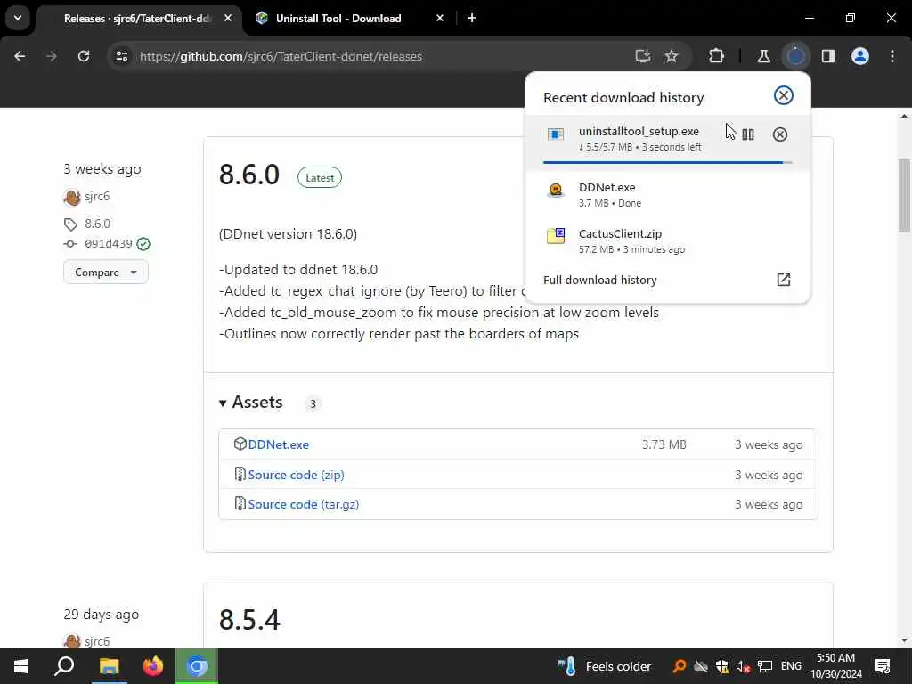Click the browser forward arrow
Image resolution: width=912 pixels, height=684 pixels.
(51, 56)
